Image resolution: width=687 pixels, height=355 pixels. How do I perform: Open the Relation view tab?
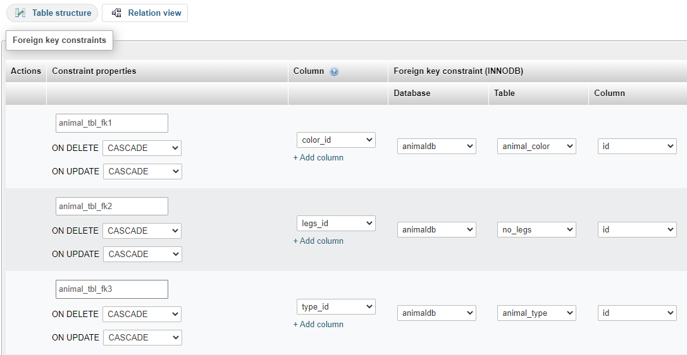tap(145, 13)
